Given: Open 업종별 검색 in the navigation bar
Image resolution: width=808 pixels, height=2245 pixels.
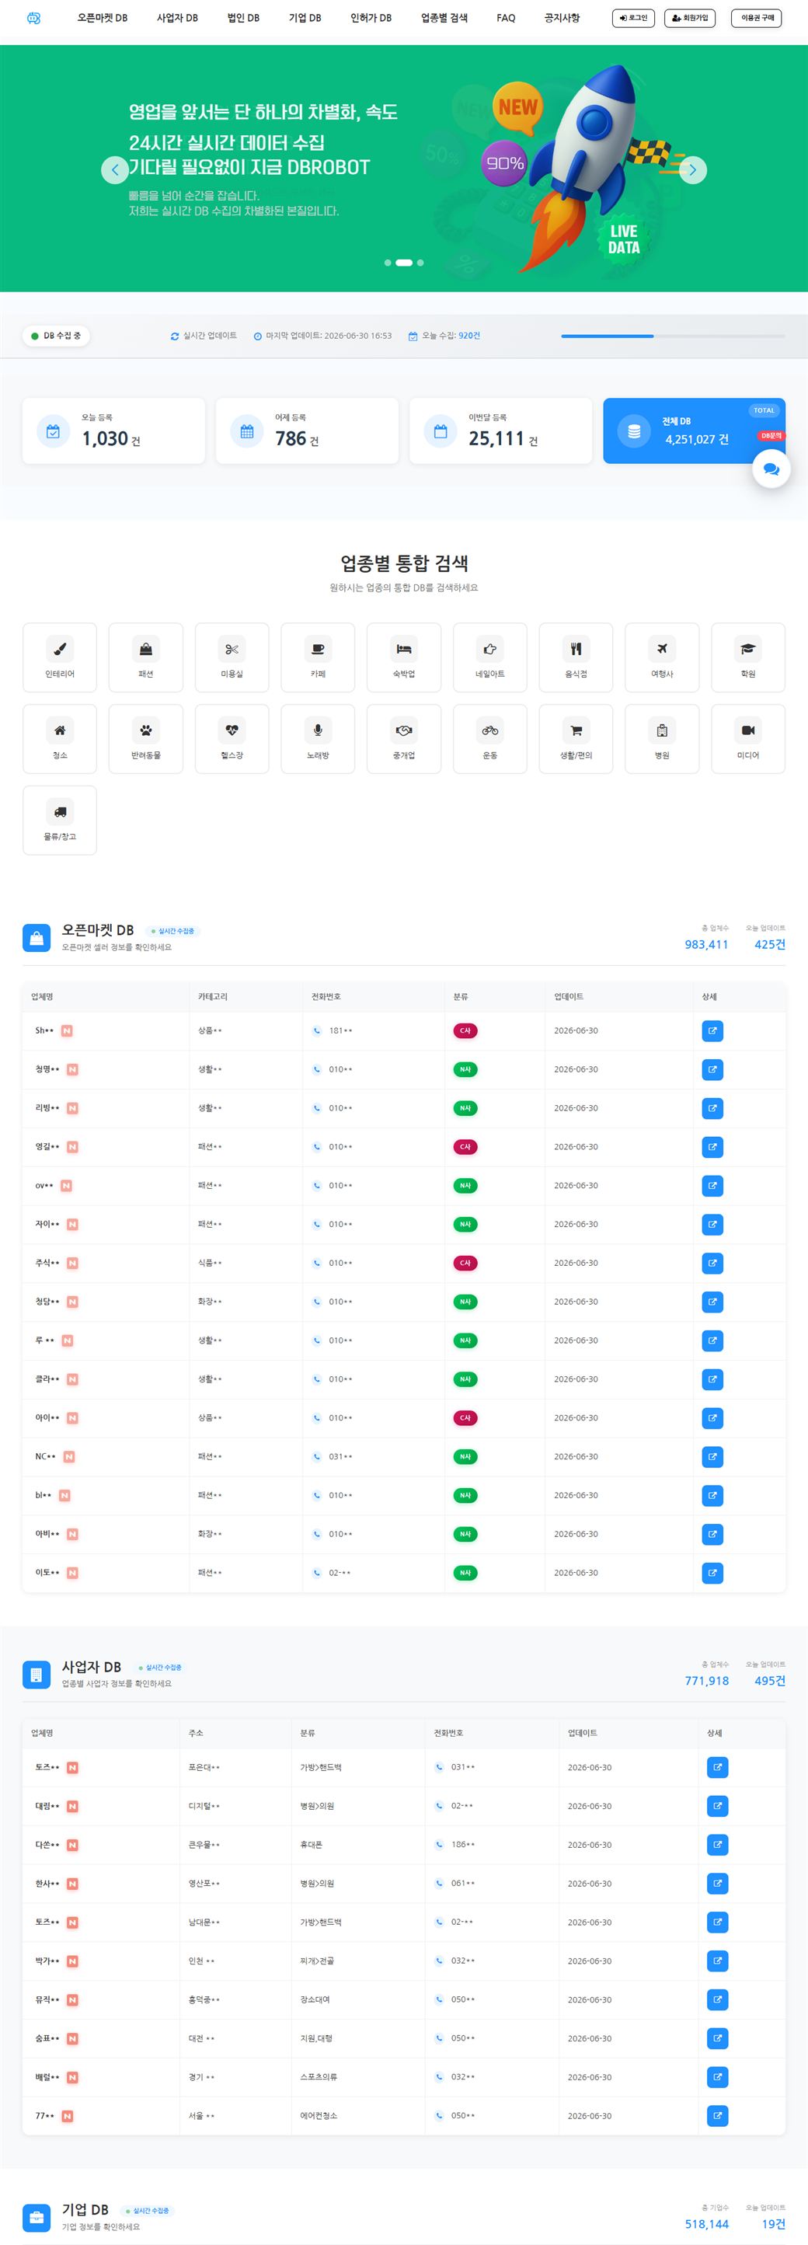Looking at the screenshot, I should click(444, 17).
